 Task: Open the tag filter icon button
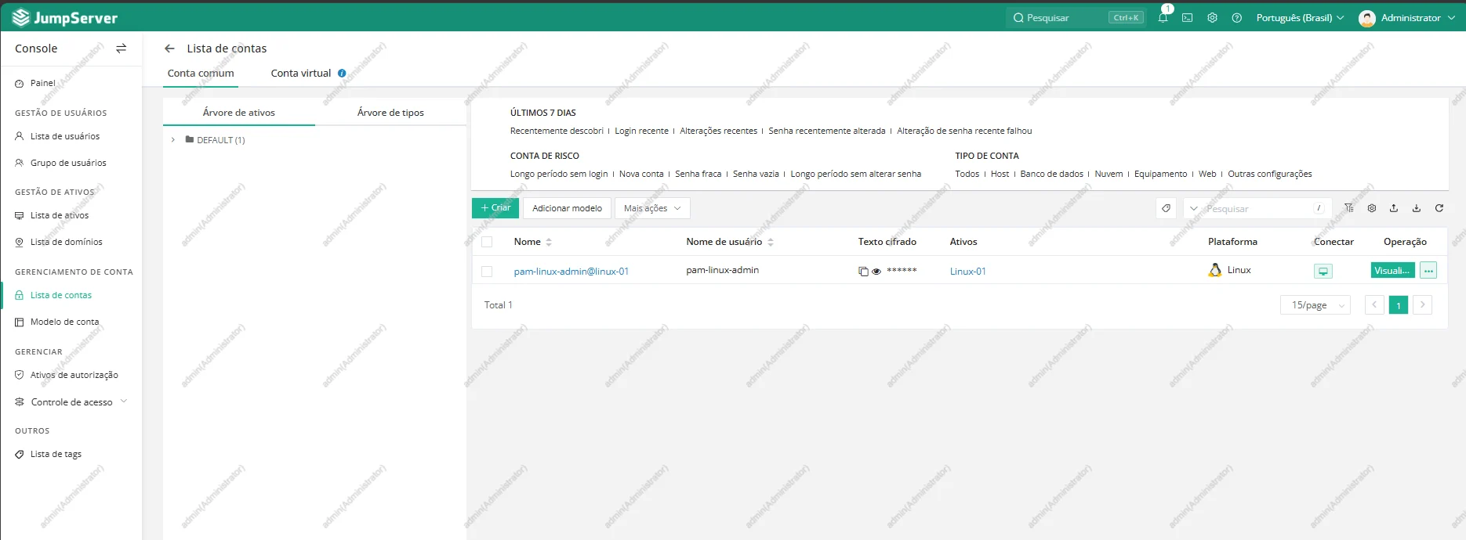coord(1166,208)
